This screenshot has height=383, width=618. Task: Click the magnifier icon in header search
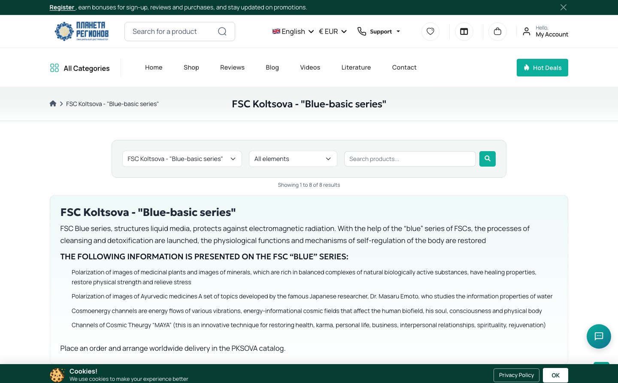click(x=222, y=31)
